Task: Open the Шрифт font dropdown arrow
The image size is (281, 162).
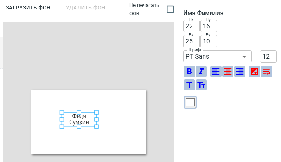Action: click(244, 57)
